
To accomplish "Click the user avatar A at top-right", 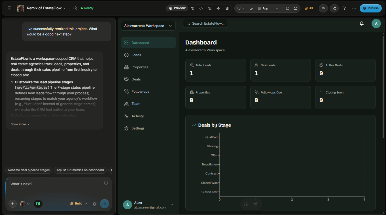I will (376, 24).
